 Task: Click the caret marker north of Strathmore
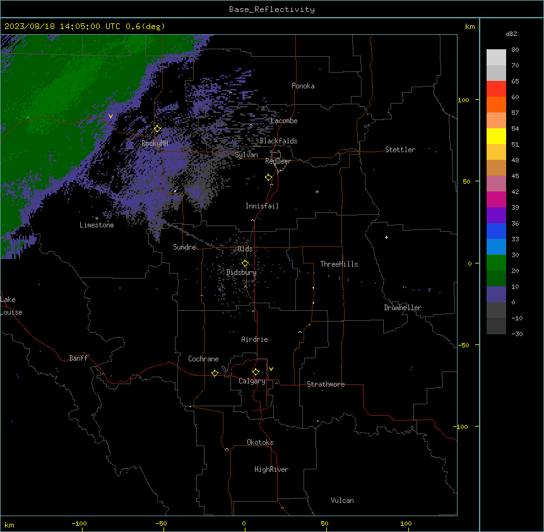click(300, 332)
